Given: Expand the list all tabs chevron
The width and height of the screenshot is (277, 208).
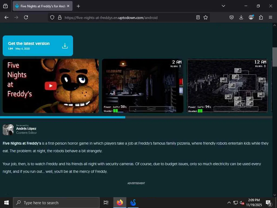Looking at the screenshot, I should (223, 6).
